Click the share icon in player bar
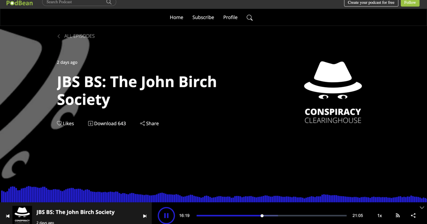Image resolution: width=427 pixels, height=224 pixels. tap(413, 215)
